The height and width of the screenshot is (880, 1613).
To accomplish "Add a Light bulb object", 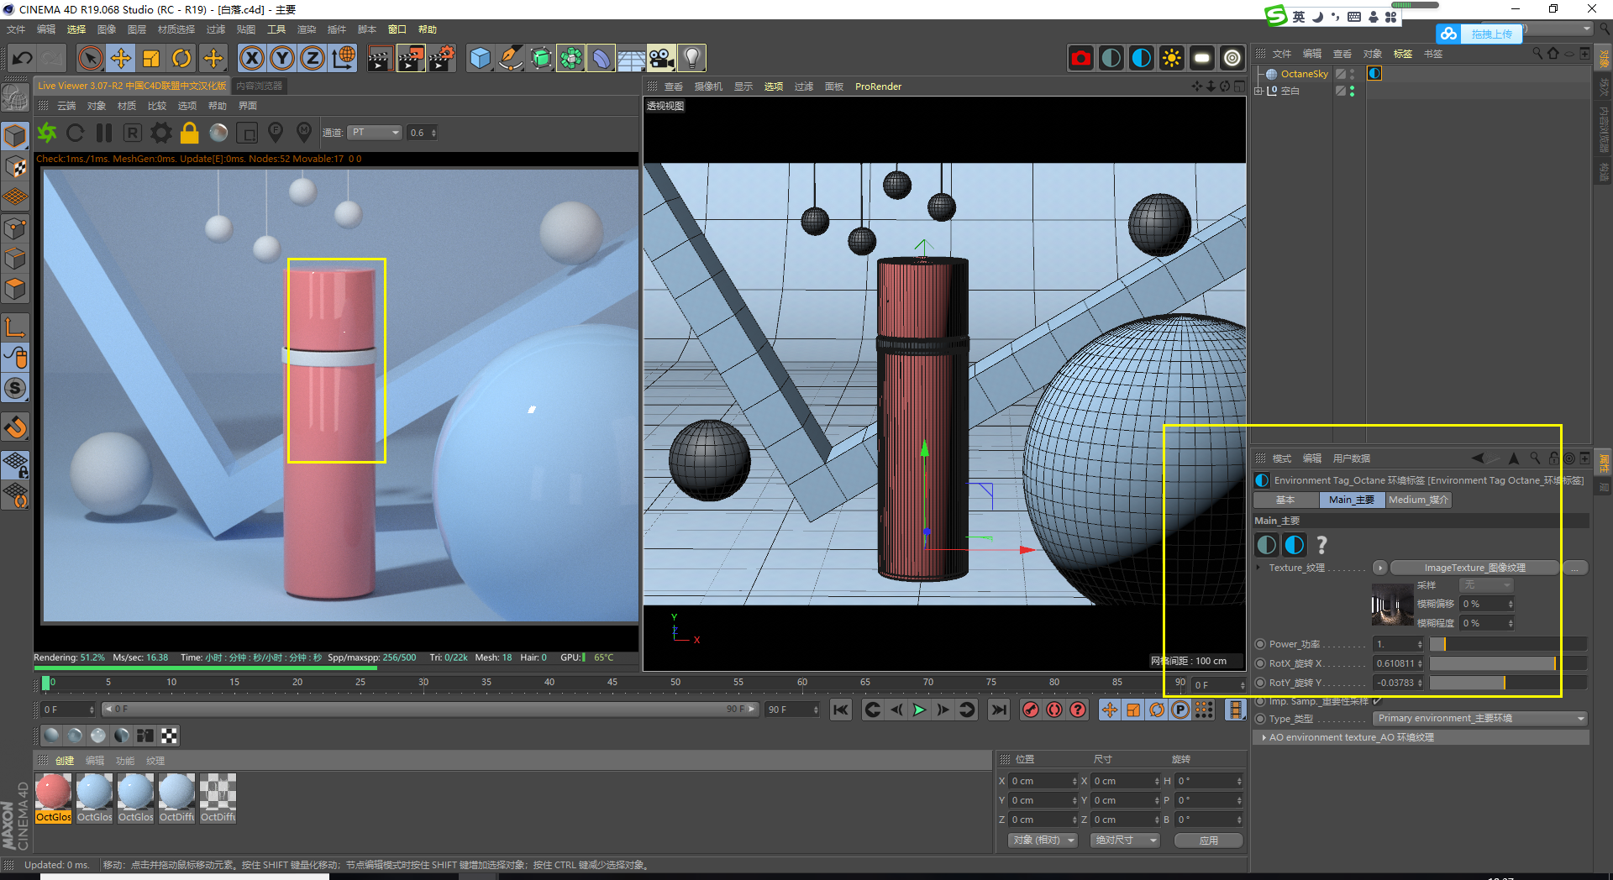I will click(691, 58).
